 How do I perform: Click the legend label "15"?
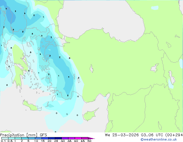coord(43,141)
